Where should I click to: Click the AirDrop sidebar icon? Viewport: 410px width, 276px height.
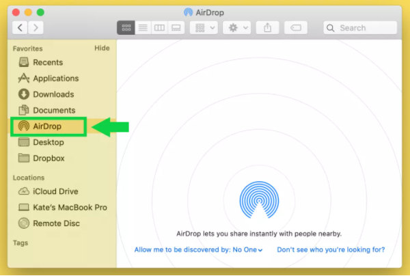(24, 126)
